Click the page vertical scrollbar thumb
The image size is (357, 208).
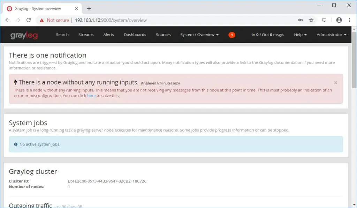tap(354, 60)
